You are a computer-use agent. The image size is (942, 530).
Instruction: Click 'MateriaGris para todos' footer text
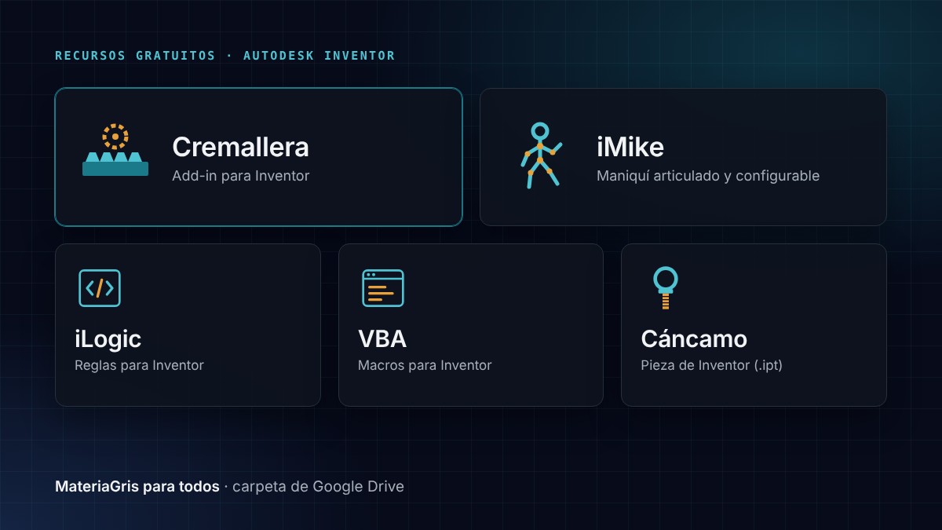point(137,487)
